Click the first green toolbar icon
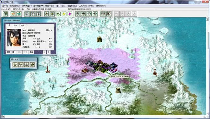Image resolution: width=210 pixels, height=119 pixels. click(5, 14)
